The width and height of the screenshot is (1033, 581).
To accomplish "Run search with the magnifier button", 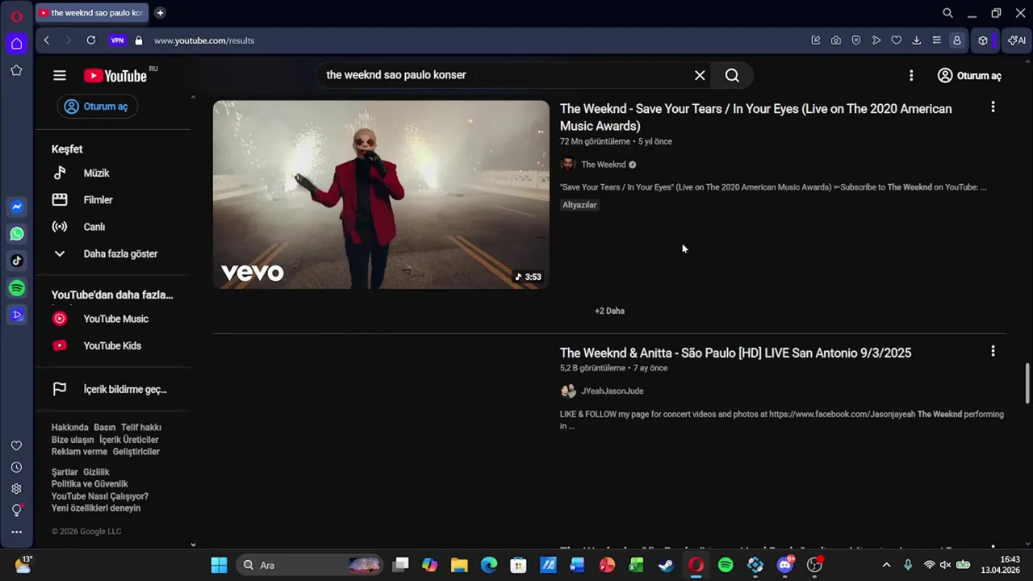I will (x=732, y=75).
